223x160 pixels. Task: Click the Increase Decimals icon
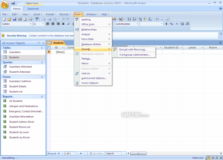pyautogui.click(x=182, y=24)
